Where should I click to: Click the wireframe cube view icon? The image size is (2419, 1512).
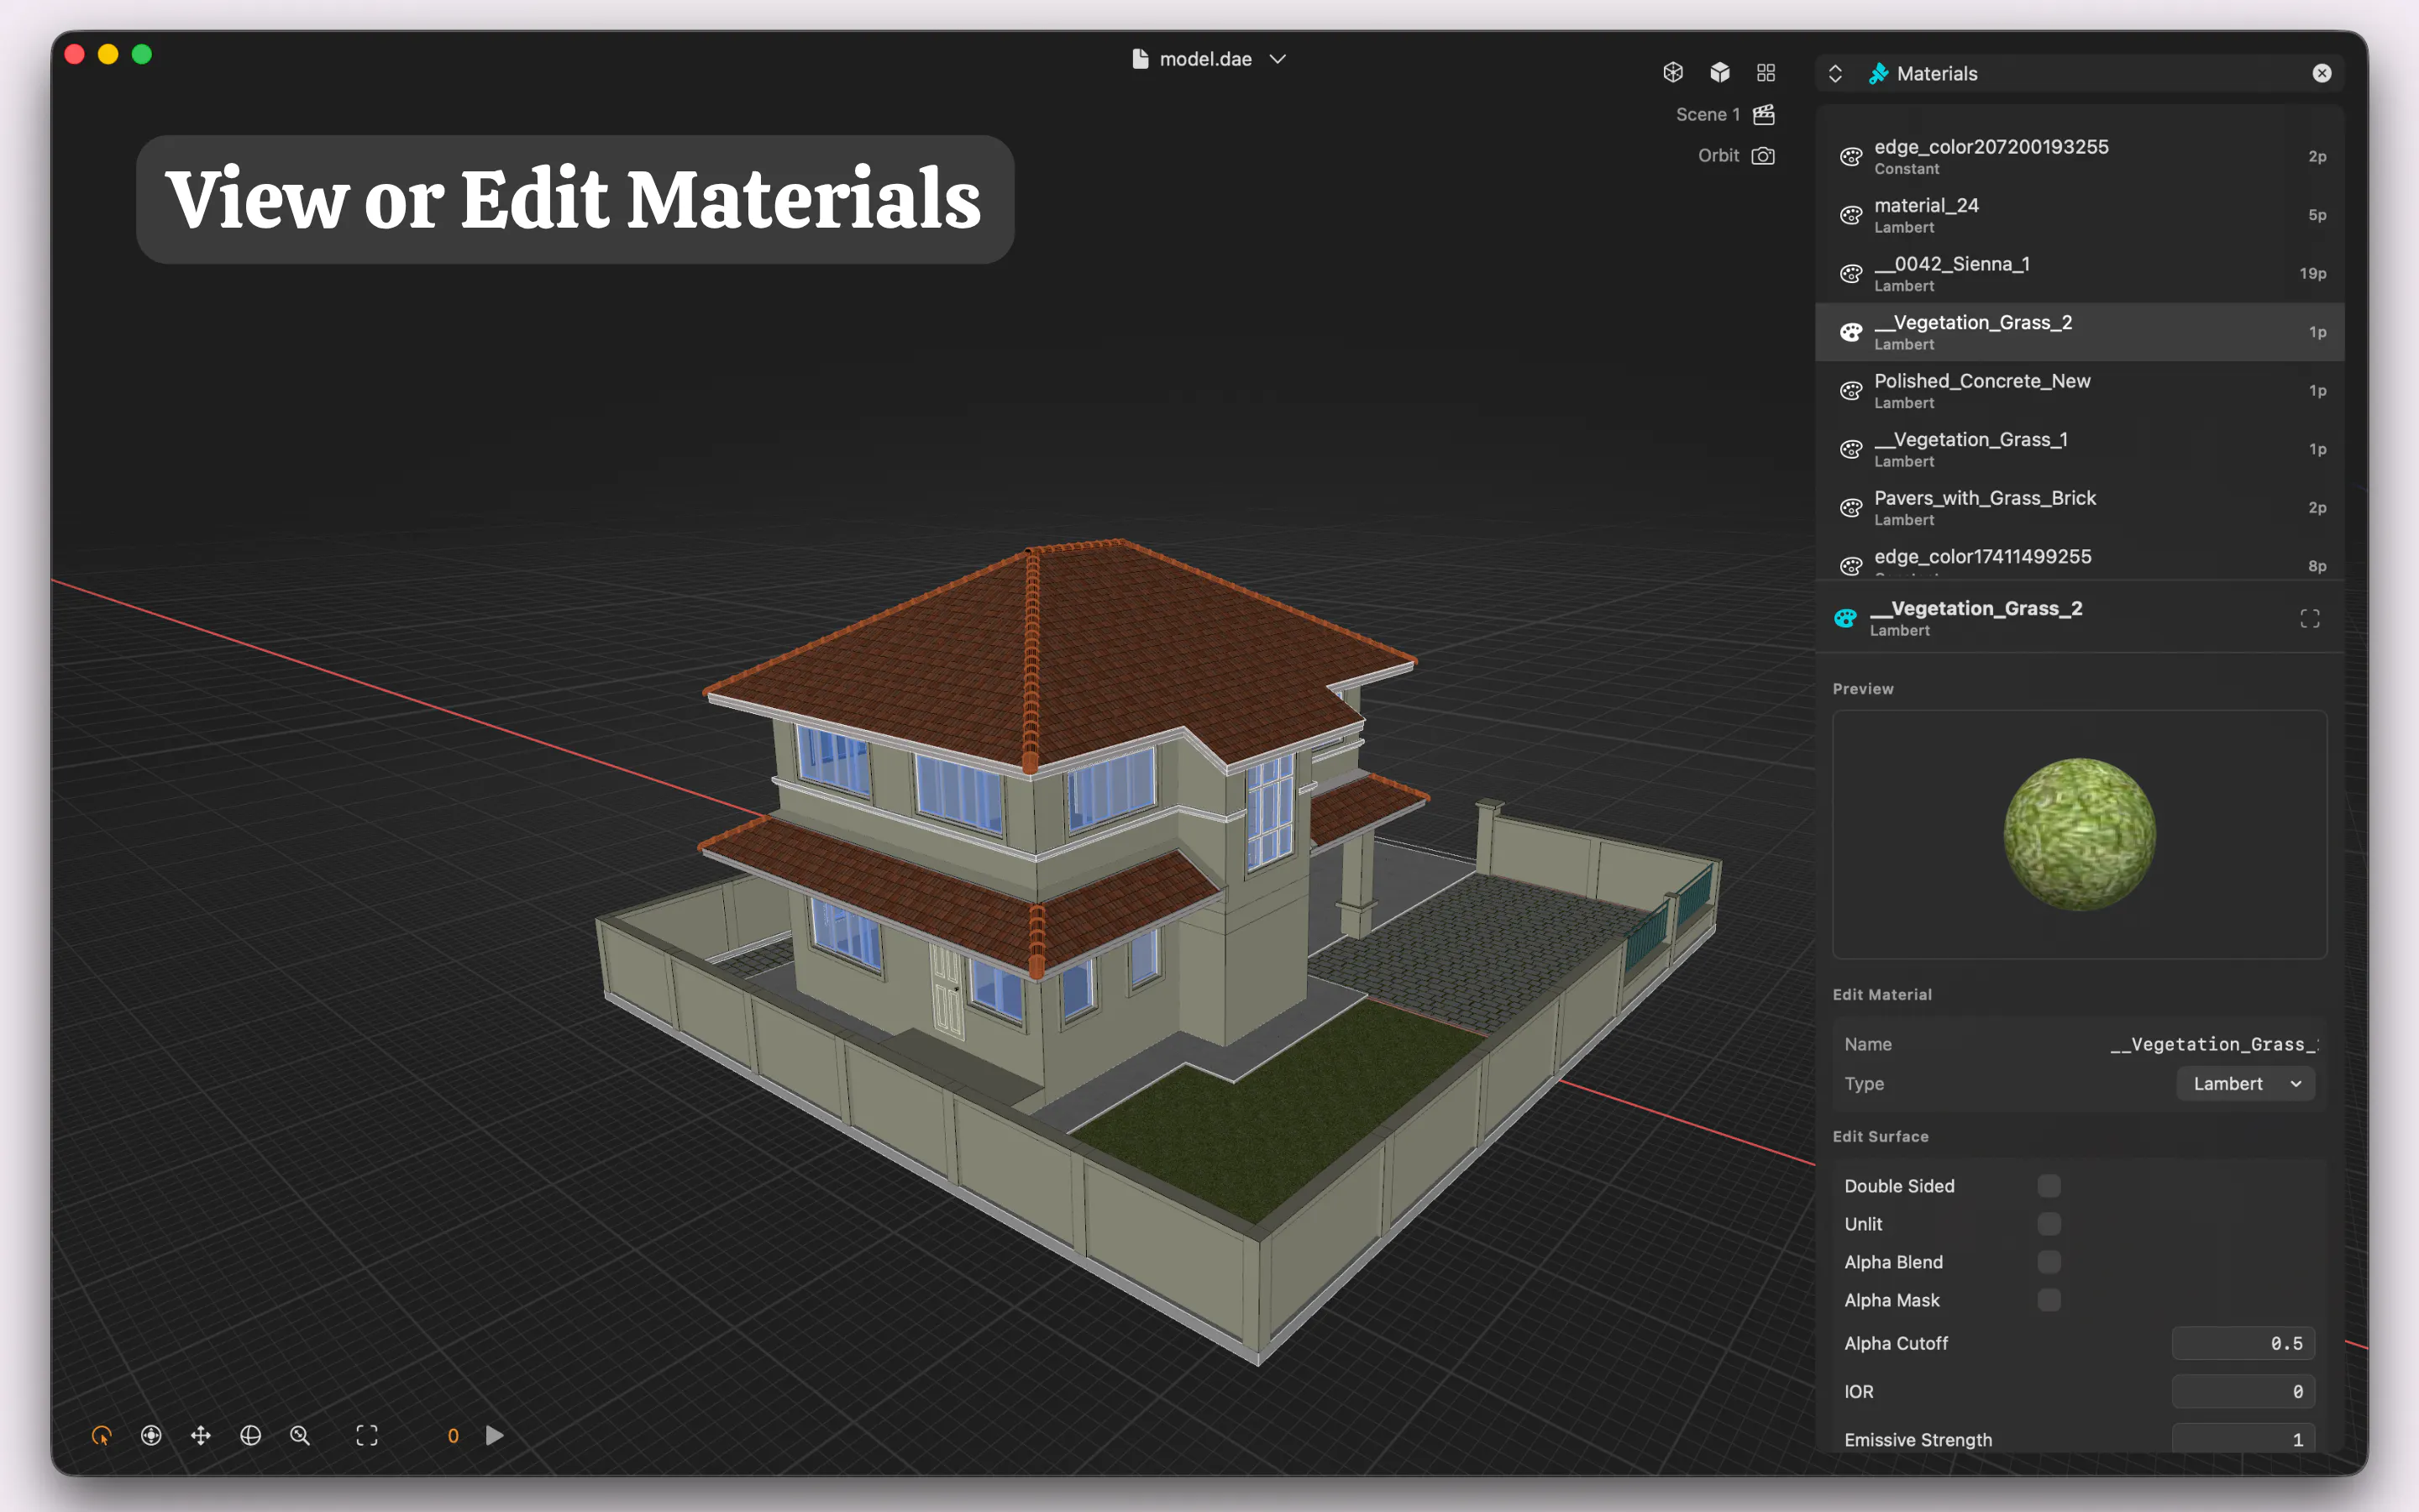point(1672,72)
